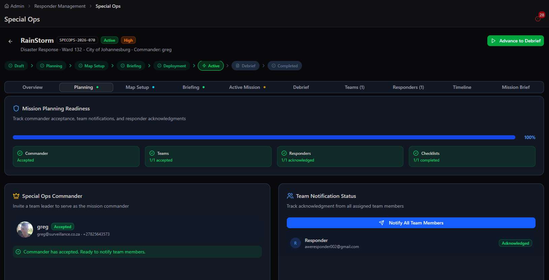Viewport: 549px width, 280px height.
Task: Click Notify All Team Members button
Action: pyautogui.click(x=411, y=223)
